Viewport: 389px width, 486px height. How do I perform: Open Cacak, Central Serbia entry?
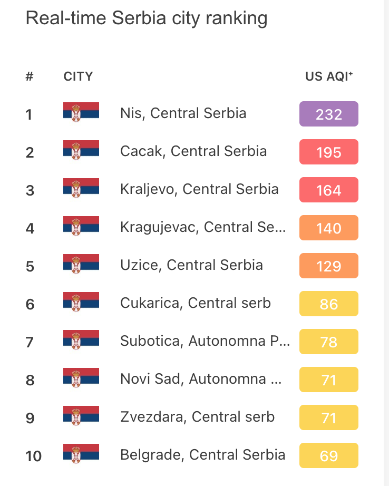(193, 151)
